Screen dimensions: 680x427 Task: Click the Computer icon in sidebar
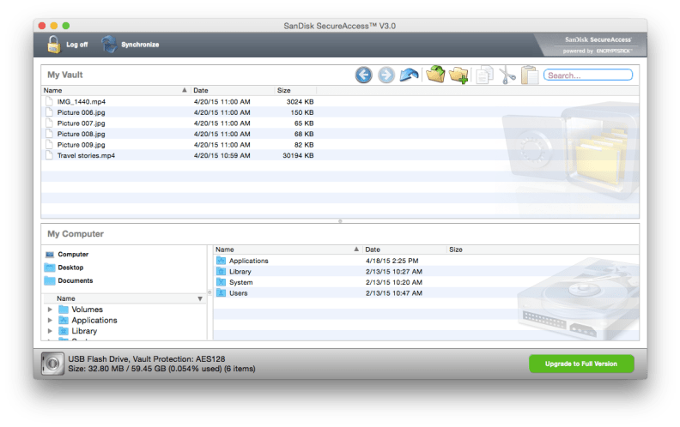50,255
